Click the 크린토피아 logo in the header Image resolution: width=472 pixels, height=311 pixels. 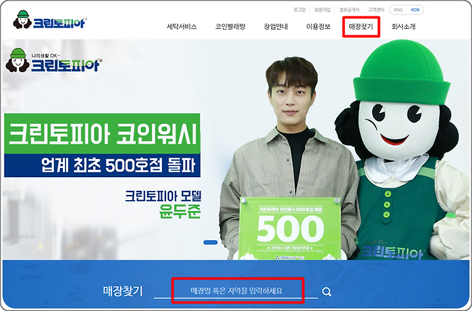coord(50,20)
